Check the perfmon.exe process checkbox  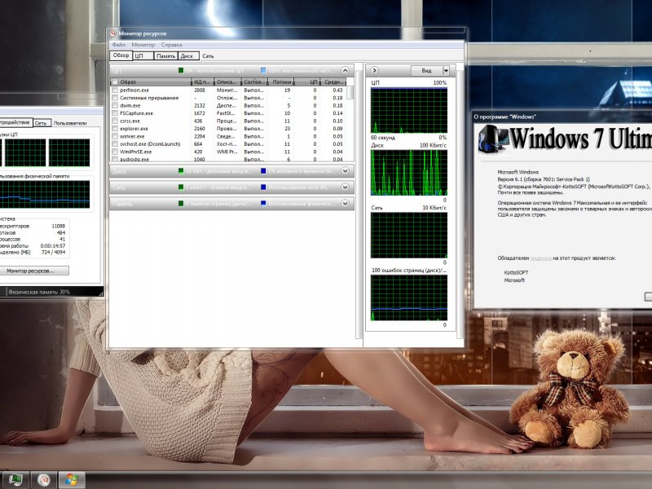[x=115, y=90]
